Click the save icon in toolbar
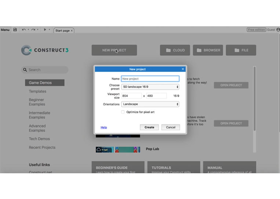The image size is (280, 199). click(x=15, y=30)
